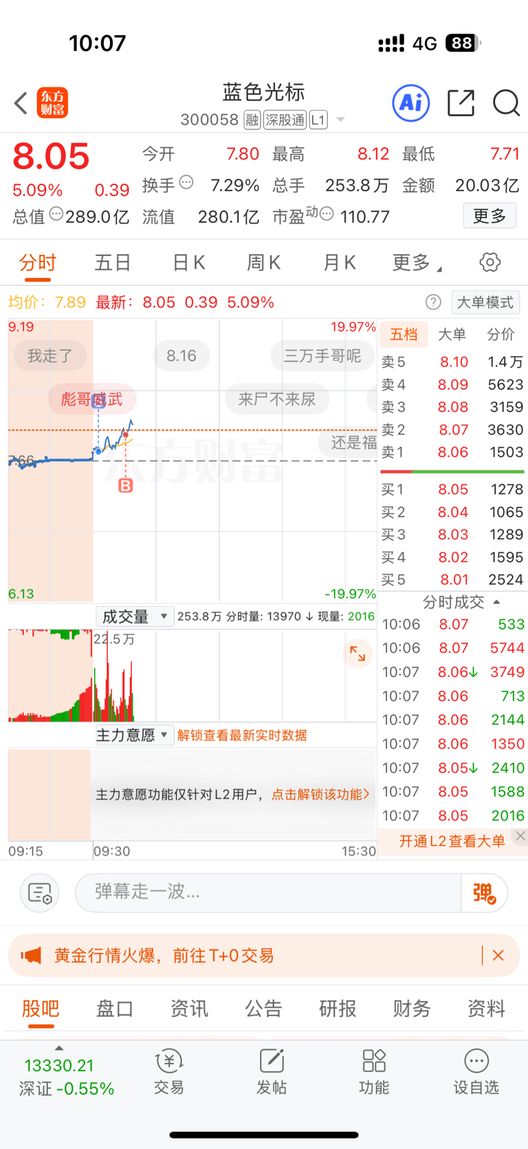Tap the help question mark icon
Viewport: 528px width, 1149px height.
(x=433, y=302)
